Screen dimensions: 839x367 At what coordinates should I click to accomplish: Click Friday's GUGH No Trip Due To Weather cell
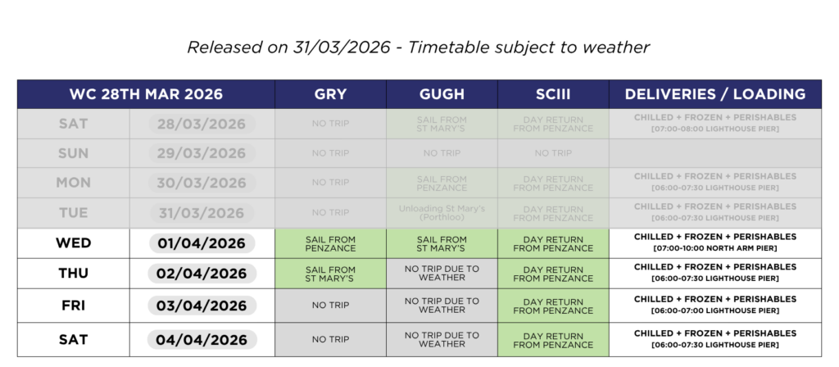point(442,306)
